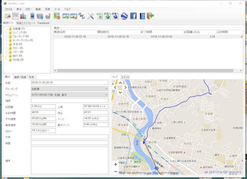247x179 pixels.
Task: Open the 軌跡 menu in menu bar
Action: (38, 9)
